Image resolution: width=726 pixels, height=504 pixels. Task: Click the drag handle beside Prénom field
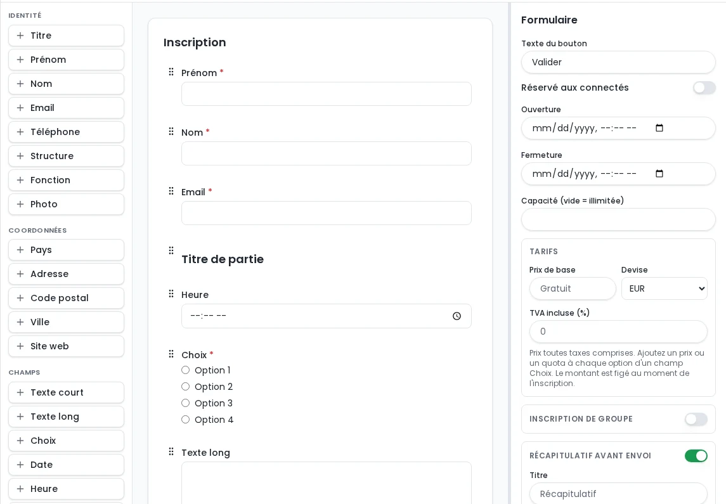click(171, 72)
